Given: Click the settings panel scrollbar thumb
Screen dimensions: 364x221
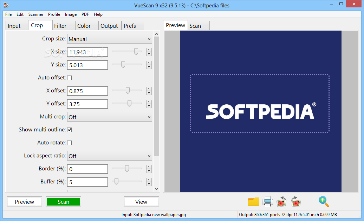Looking at the screenshot, I should [156, 96].
